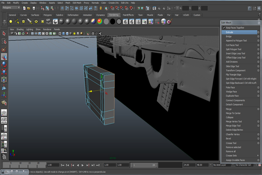
Task: Open the viewport Panels menu
Action: [57, 29]
